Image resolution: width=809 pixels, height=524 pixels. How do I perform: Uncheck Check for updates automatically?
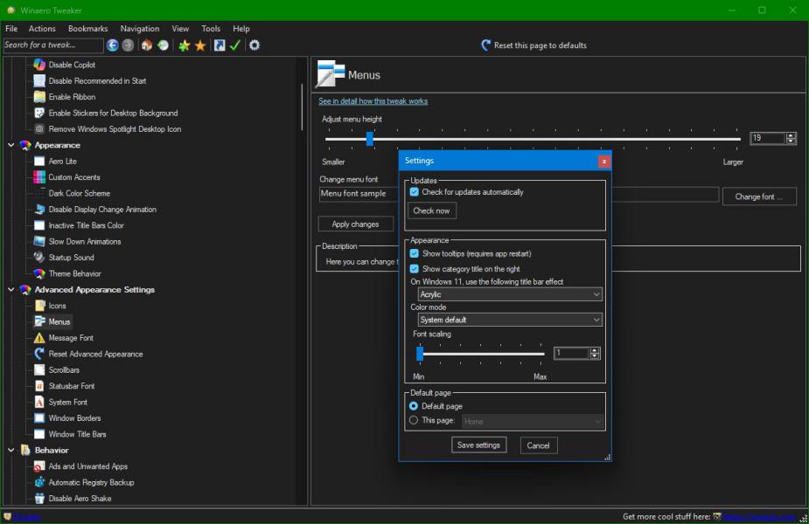coord(415,192)
